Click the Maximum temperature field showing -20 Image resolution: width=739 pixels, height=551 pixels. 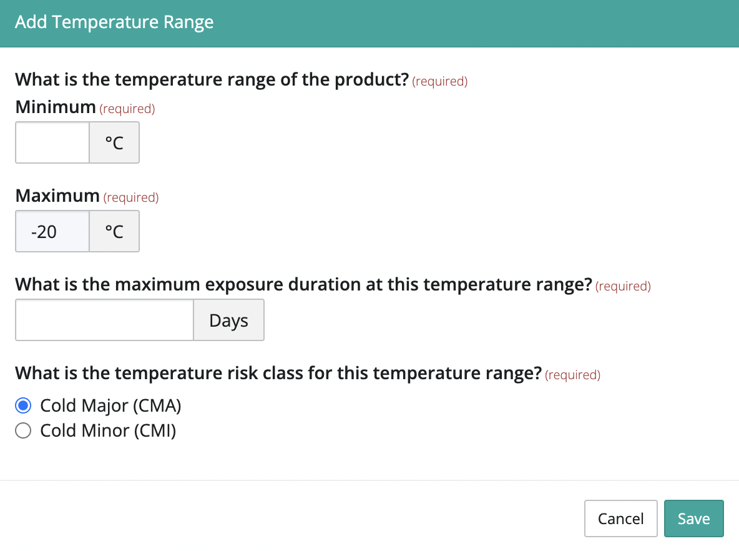tap(52, 231)
